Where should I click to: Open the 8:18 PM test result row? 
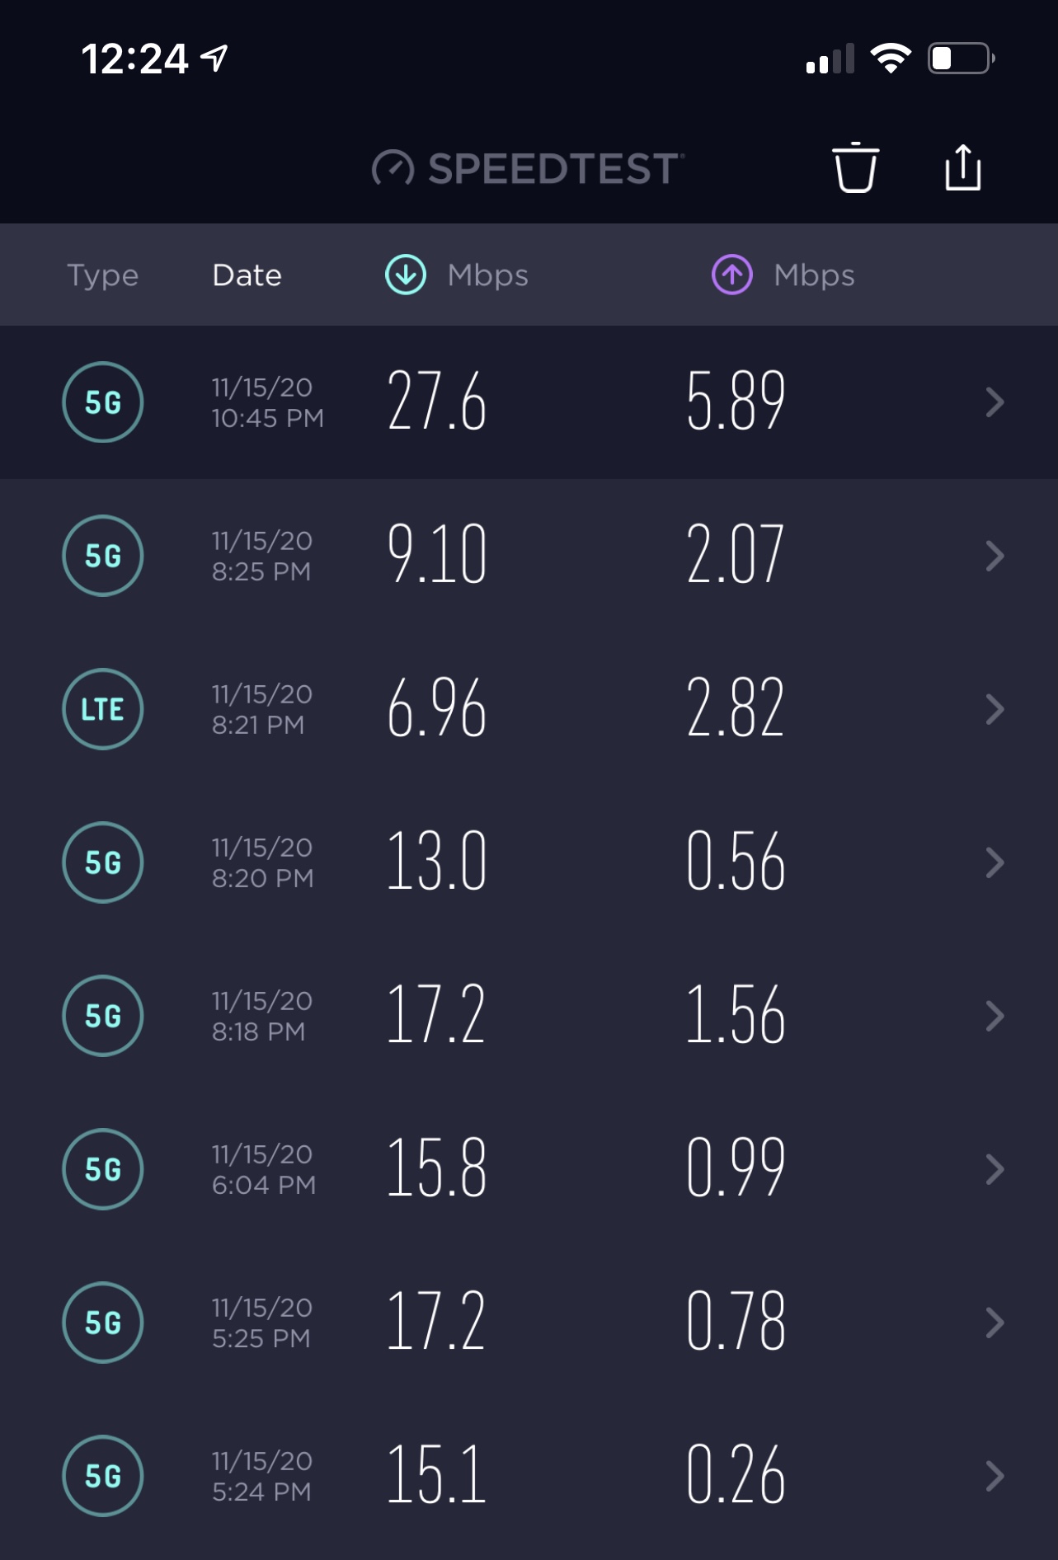529,1016
